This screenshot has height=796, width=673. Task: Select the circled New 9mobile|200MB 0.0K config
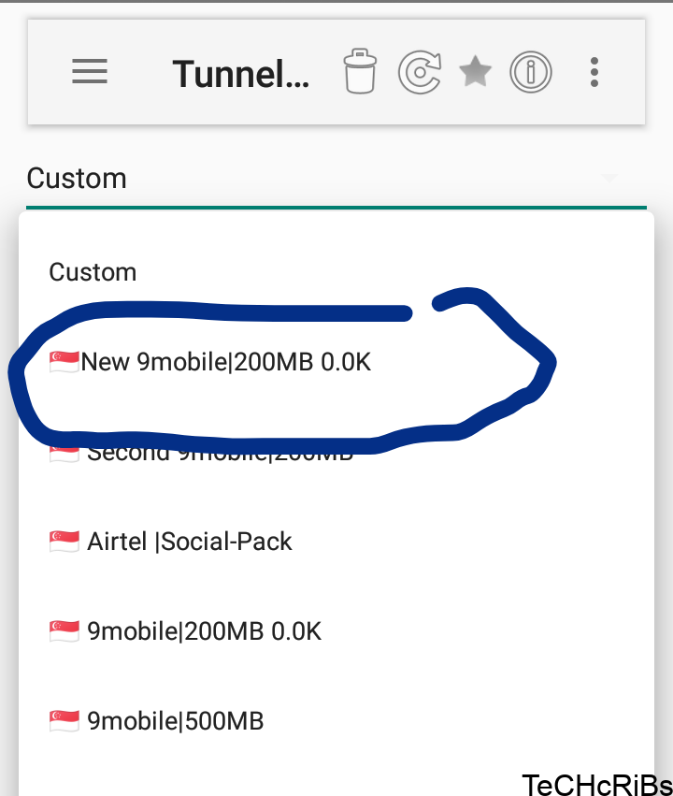[x=224, y=362]
